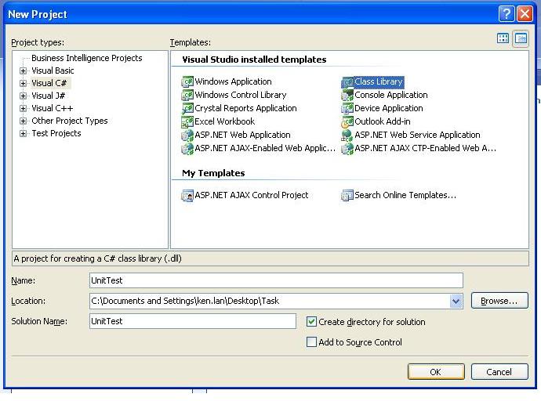Viewport: 541px width, 401px height.
Task: Click 'ASP.NET AJAX Control Project' label
Action: point(252,195)
